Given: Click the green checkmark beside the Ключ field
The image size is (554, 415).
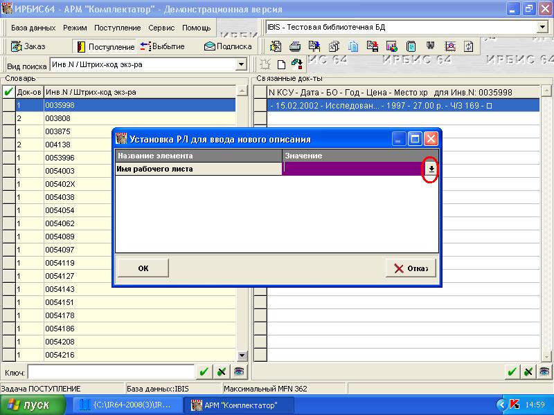Looking at the screenshot, I should click(204, 372).
